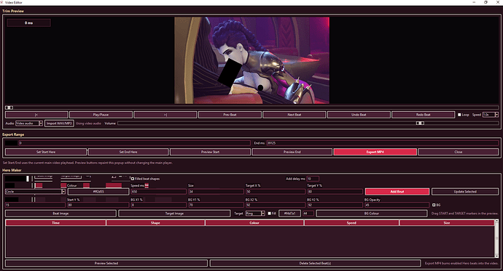Undo the last beat
503x271 pixels.
pyautogui.click(x=359, y=115)
